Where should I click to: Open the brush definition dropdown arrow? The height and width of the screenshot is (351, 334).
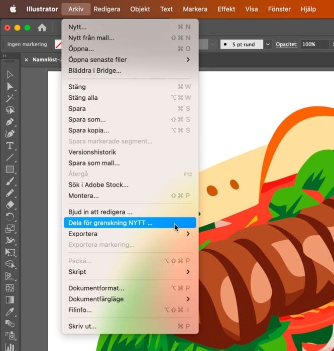pyautogui.click(x=268, y=44)
